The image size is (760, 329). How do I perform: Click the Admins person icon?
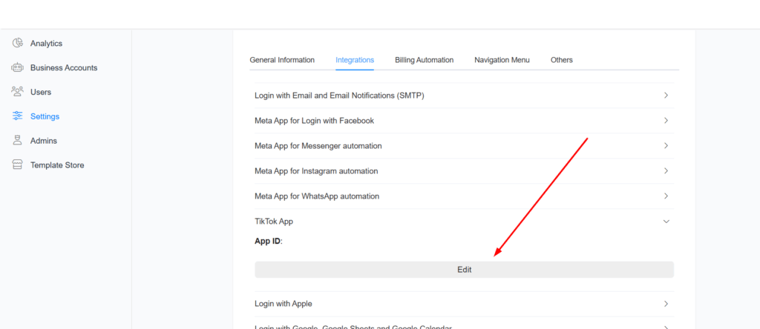pyautogui.click(x=18, y=141)
